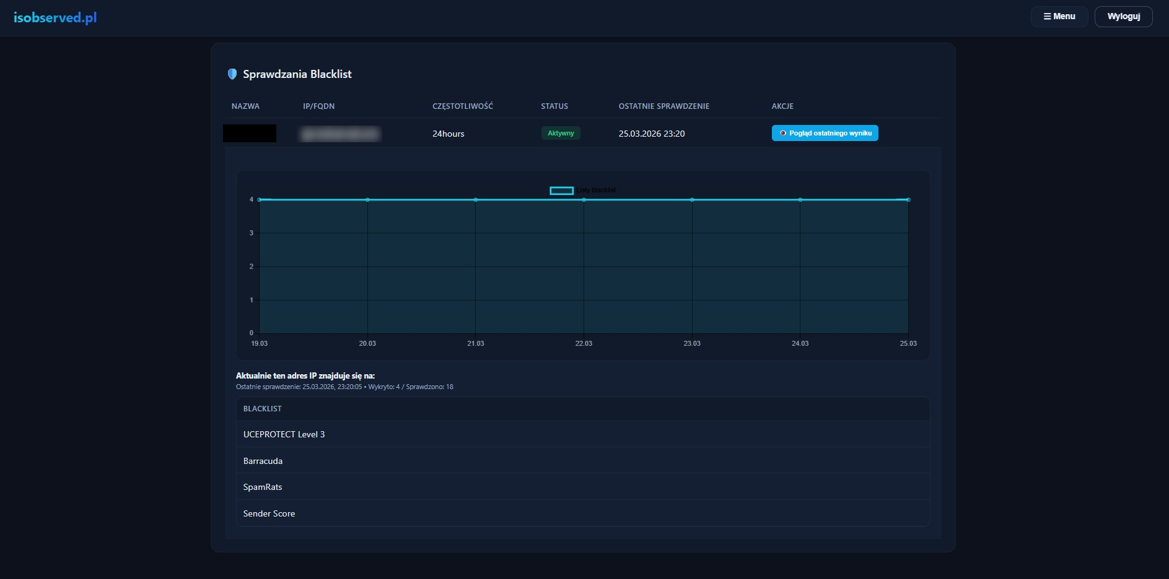
Task: Select the 25.03 data point on chart
Action: click(908, 200)
